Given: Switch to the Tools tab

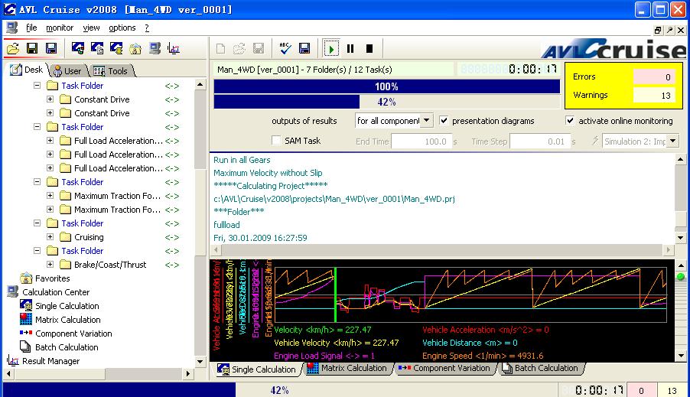Looking at the screenshot, I should tap(111, 71).
